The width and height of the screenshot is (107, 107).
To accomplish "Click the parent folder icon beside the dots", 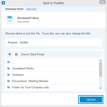I will [x=9, y=62].
